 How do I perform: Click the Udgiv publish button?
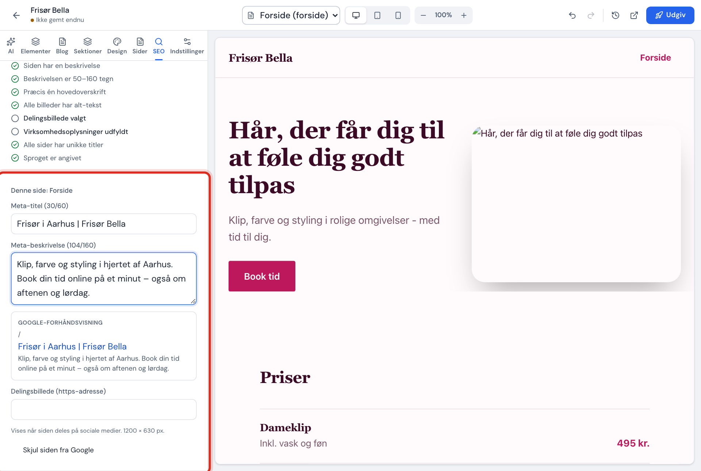(x=670, y=15)
